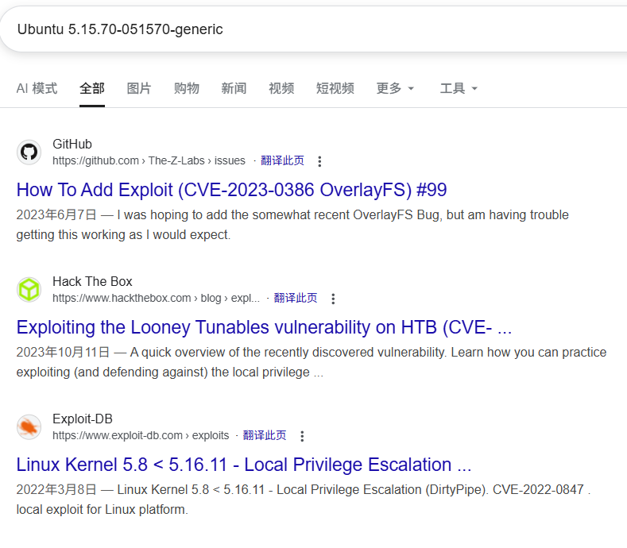Click 翻译此页 for Exploit-DB result
The image size is (627, 548).
coord(265,436)
